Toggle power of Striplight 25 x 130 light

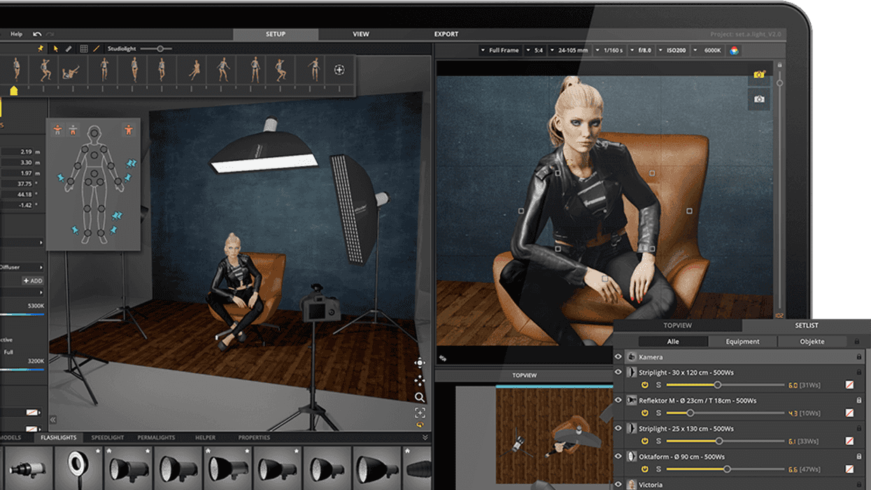point(644,441)
